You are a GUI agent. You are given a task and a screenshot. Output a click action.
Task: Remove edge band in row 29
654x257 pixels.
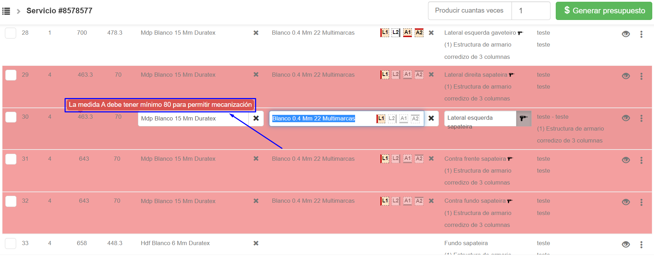[431, 75]
